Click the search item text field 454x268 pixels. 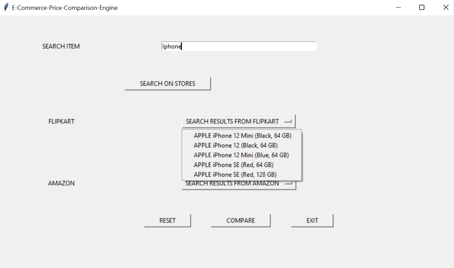point(239,46)
